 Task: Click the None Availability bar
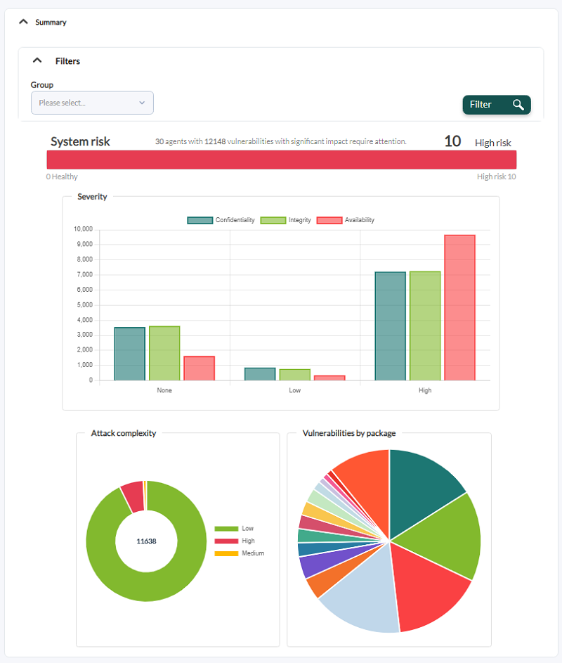pyautogui.click(x=199, y=368)
